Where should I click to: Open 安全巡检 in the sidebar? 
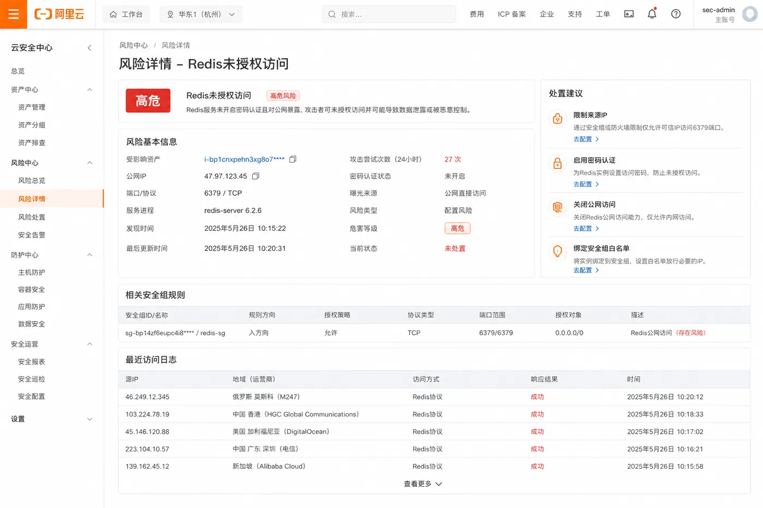pyautogui.click(x=32, y=379)
